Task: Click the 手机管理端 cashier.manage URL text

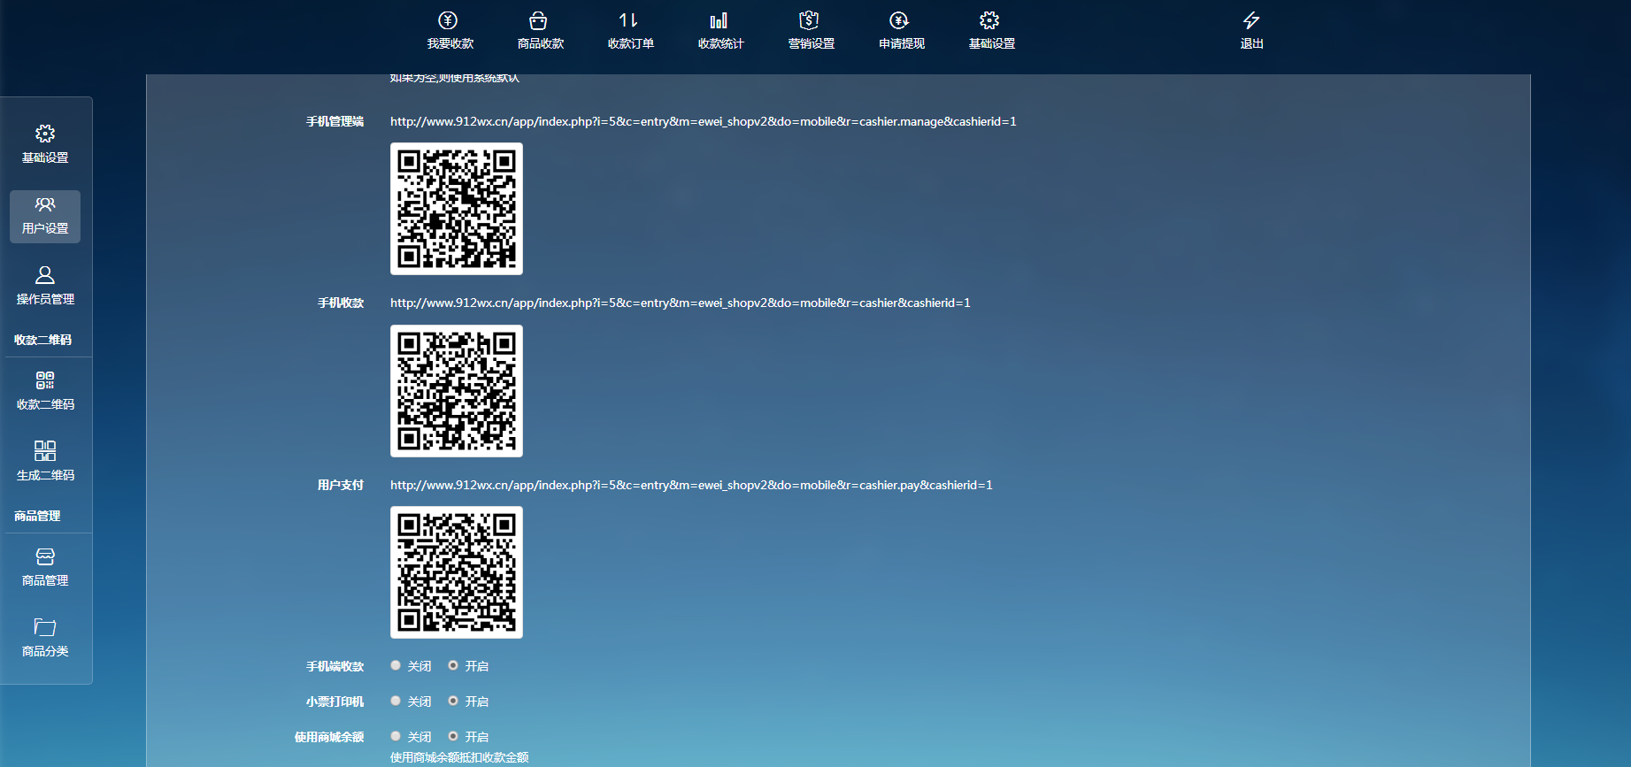Action: pos(704,121)
